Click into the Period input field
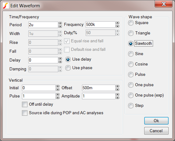The height and width of the screenshot is (141, 175). click(x=43, y=25)
